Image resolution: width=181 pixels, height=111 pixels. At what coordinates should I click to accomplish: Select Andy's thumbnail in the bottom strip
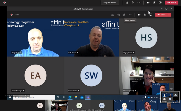pos(124,105)
